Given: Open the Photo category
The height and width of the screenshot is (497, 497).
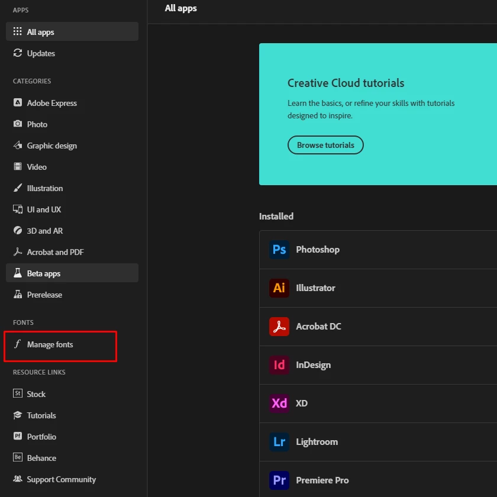Looking at the screenshot, I should pos(72,124).
